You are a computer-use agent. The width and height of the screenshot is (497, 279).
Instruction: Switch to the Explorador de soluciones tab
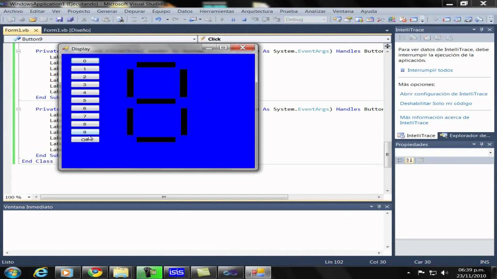click(x=466, y=135)
